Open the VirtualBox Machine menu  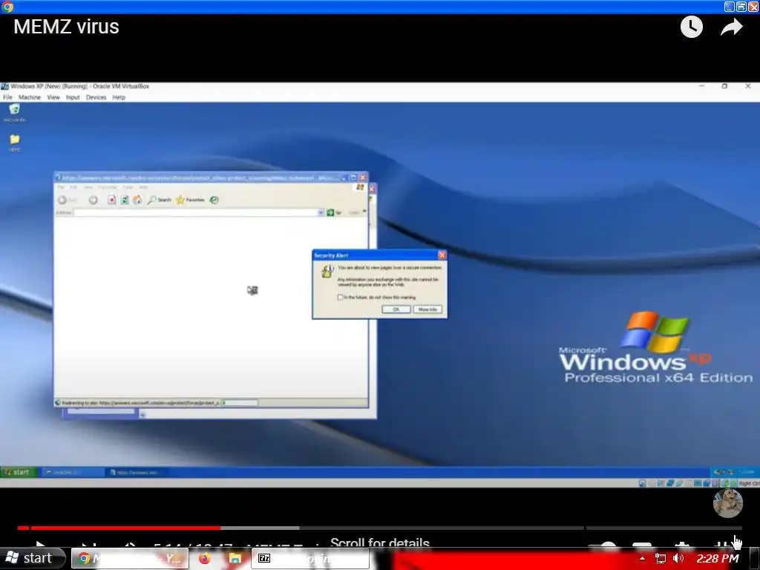coord(30,97)
